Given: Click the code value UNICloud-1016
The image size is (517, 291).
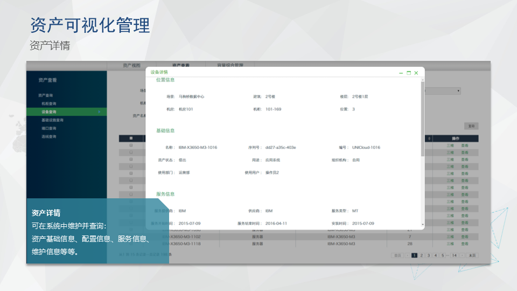Looking at the screenshot, I should (366, 148).
